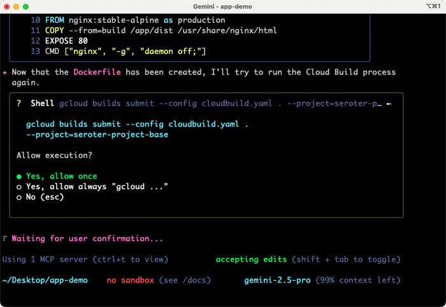Click the "Using 1 MCP server" status text
446x307 pixels.
[x=46, y=259]
